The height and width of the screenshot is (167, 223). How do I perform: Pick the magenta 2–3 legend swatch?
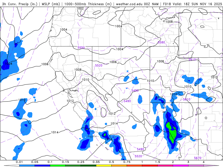click(x=181, y=166)
